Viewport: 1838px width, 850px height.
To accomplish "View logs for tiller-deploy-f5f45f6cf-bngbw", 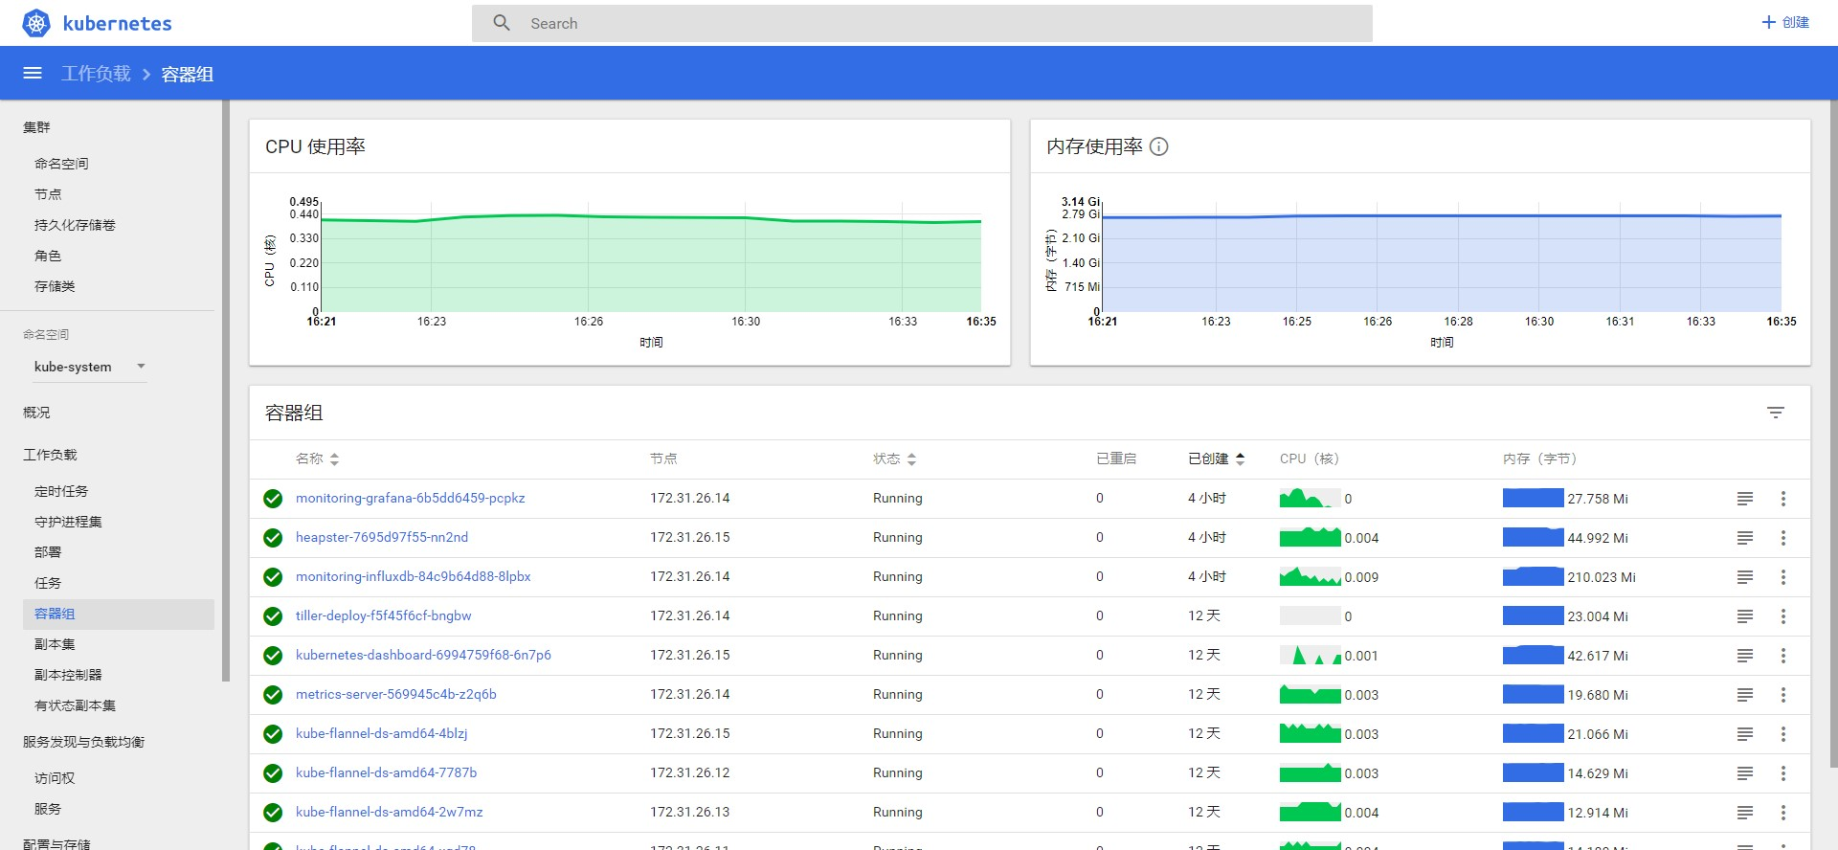I will [1745, 616].
